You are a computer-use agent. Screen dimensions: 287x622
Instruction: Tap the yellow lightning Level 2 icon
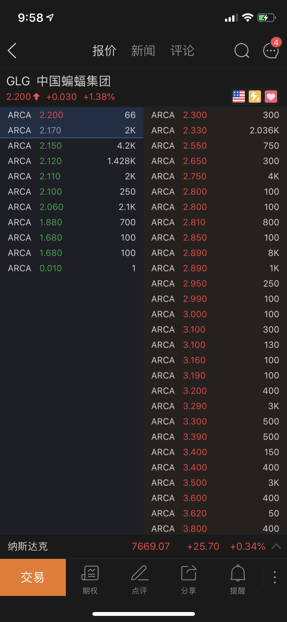click(255, 97)
